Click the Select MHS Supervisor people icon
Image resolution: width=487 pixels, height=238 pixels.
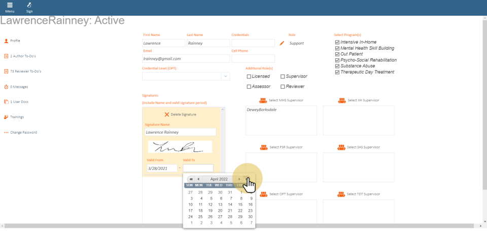point(264,100)
